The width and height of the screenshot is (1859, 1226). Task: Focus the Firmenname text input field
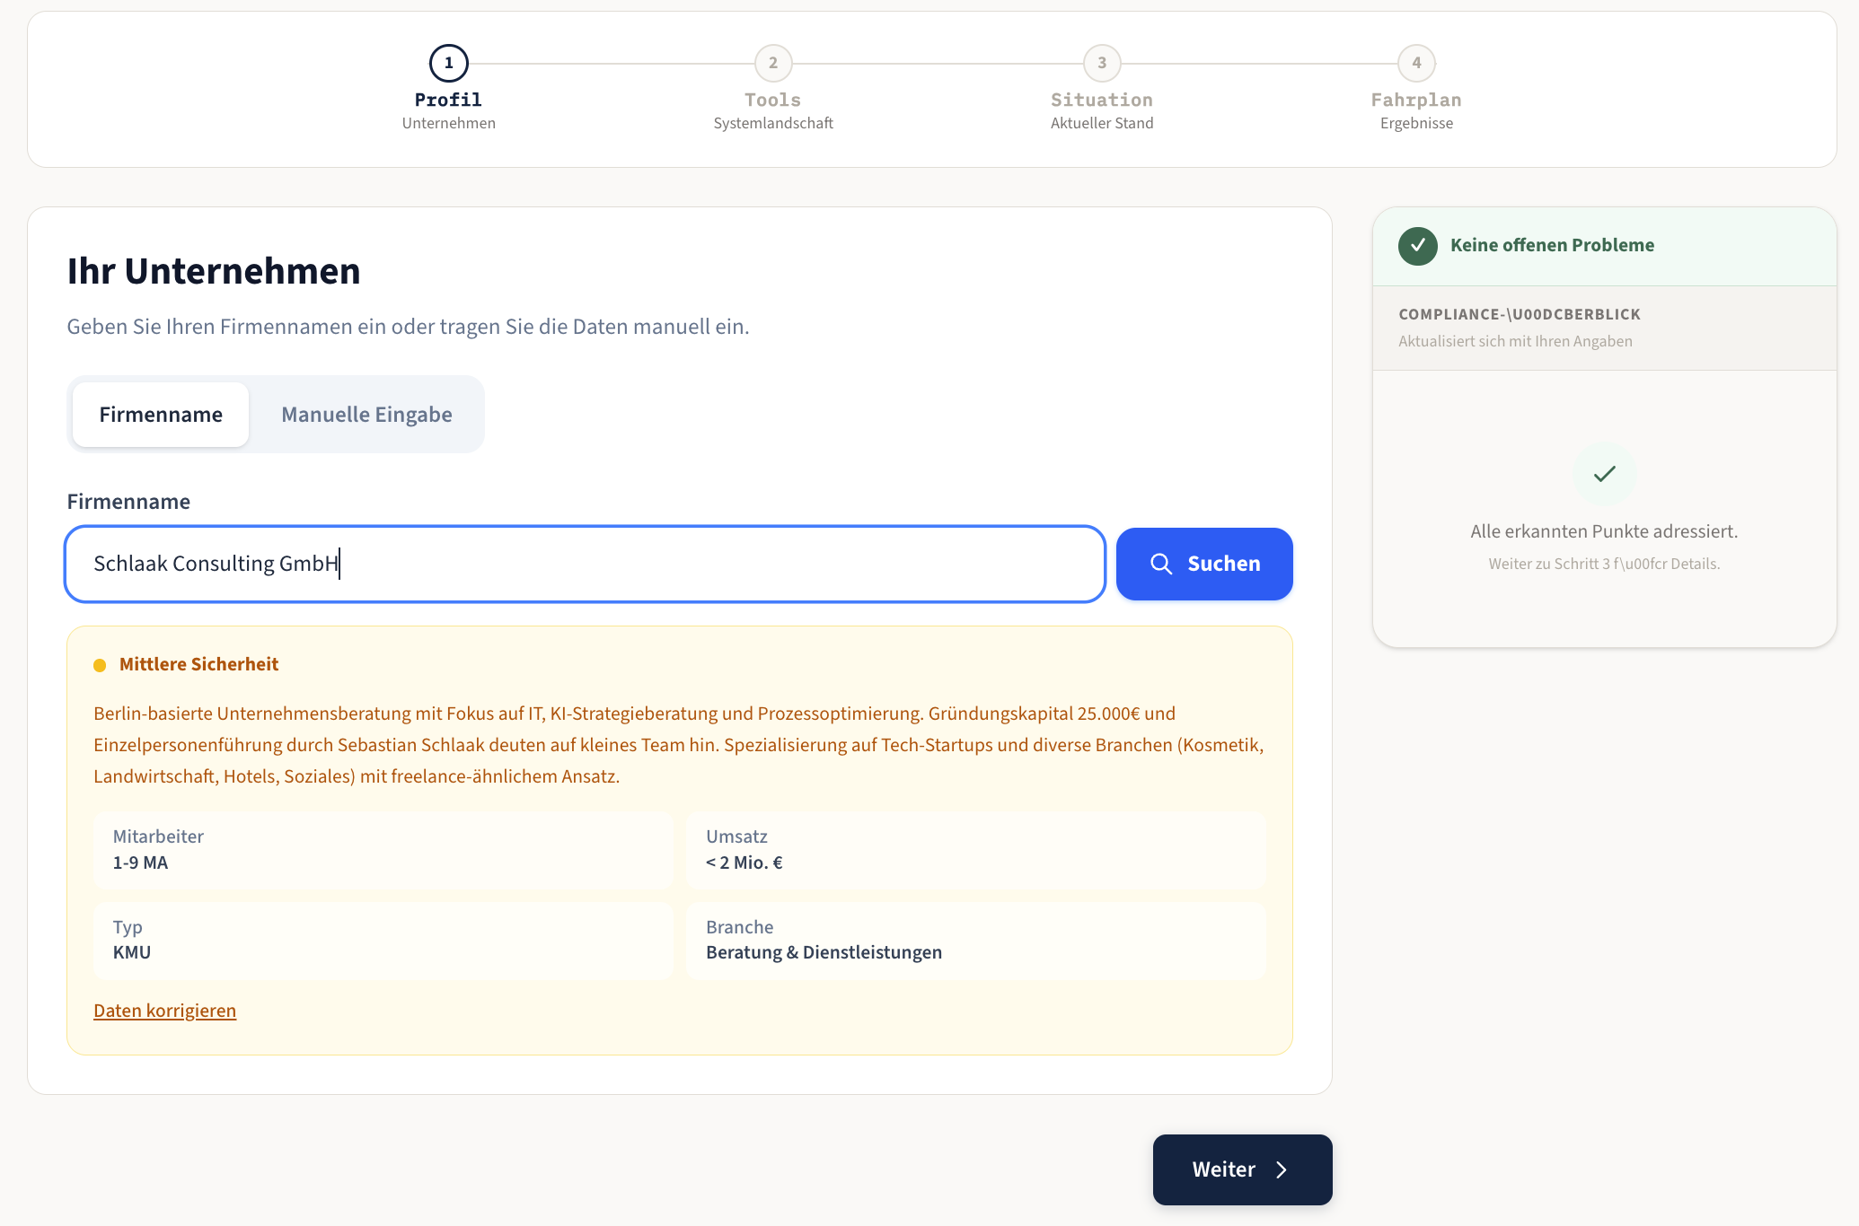pyautogui.click(x=584, y=564)
